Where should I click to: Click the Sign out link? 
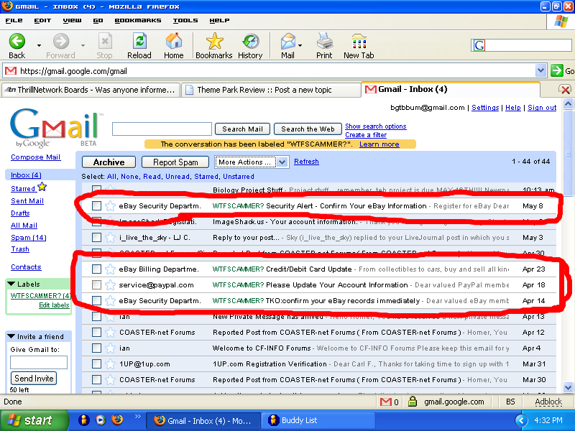tap(542, 108)
